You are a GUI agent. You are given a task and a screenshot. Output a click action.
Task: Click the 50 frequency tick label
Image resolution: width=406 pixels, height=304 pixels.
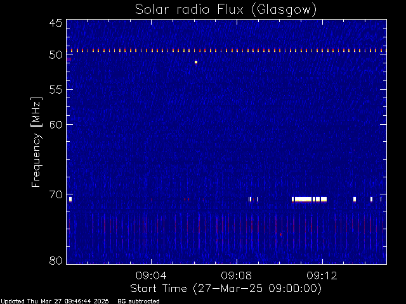tap(56, 55)
